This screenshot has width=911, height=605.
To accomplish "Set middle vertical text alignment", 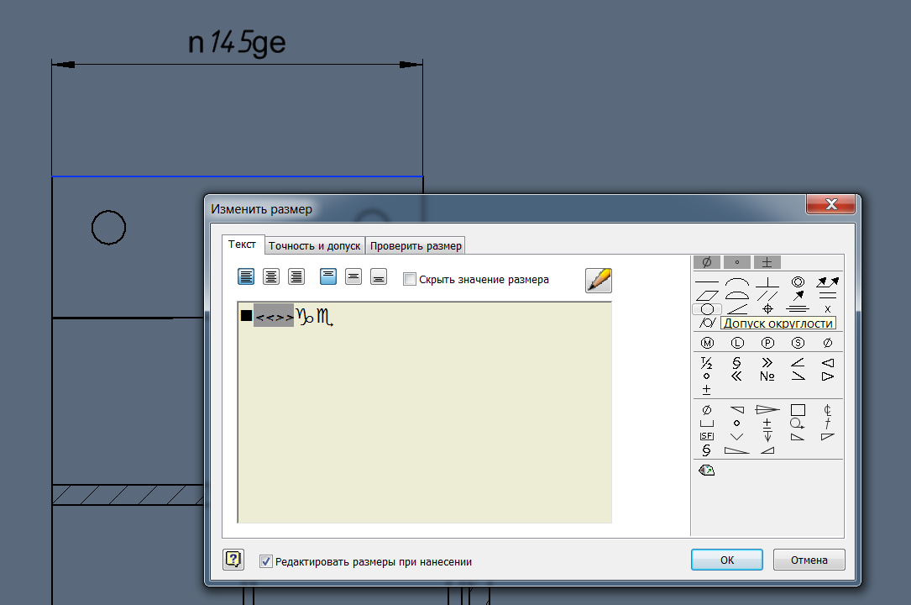I will [353, 276].
